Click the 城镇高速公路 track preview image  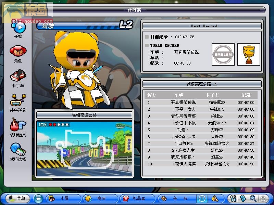84,149
